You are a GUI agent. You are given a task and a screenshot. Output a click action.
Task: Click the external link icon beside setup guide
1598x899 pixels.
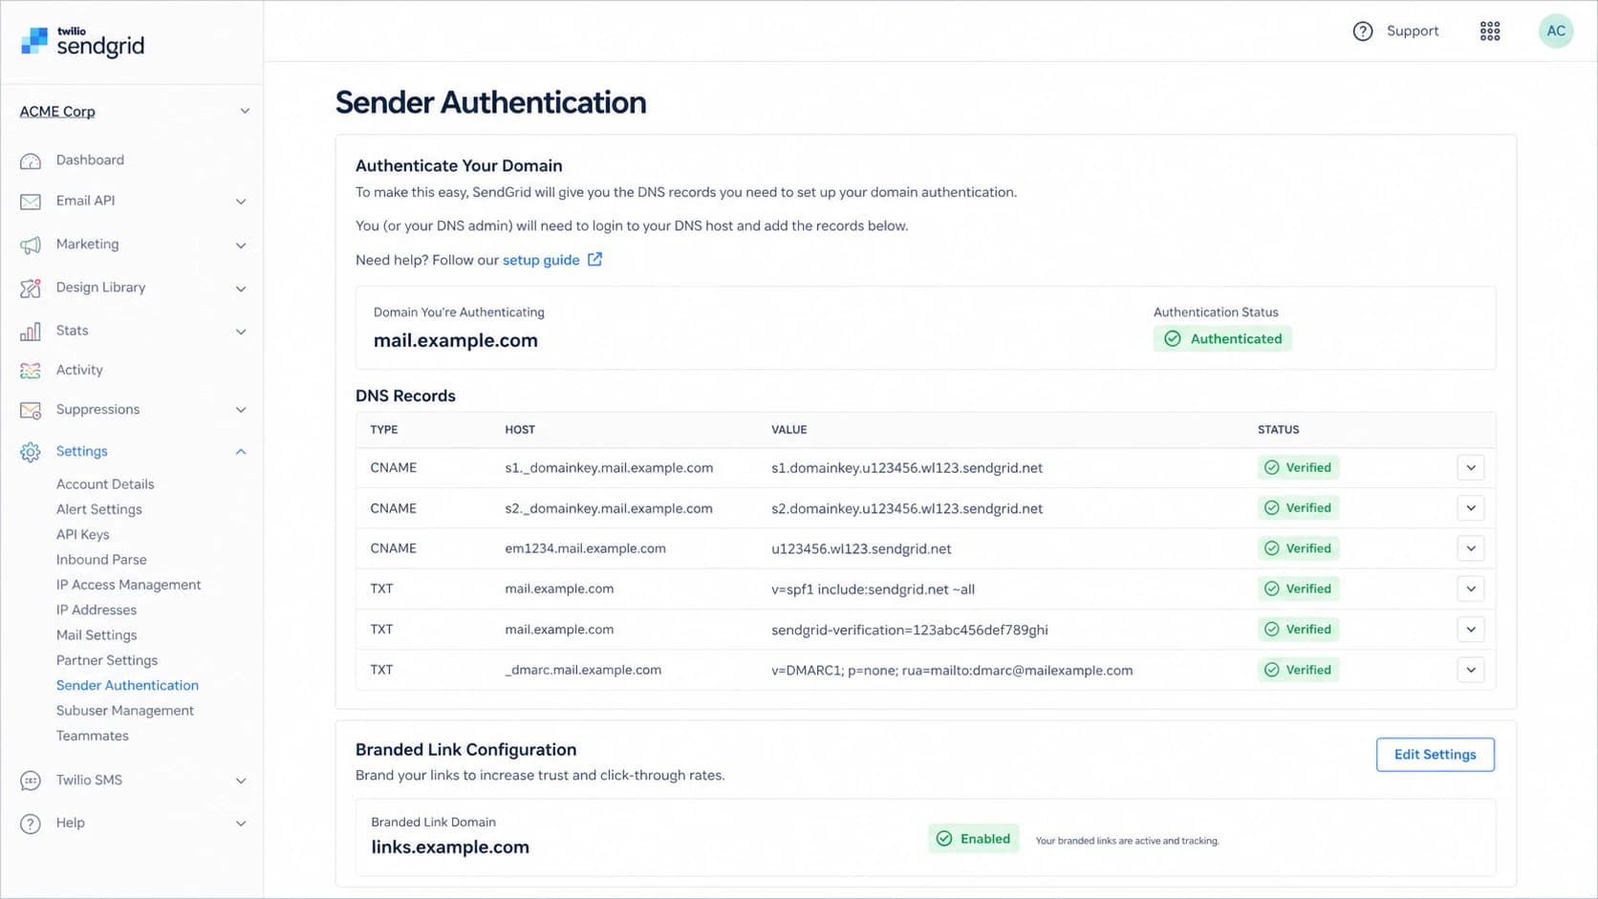click(x=594, y=259)
